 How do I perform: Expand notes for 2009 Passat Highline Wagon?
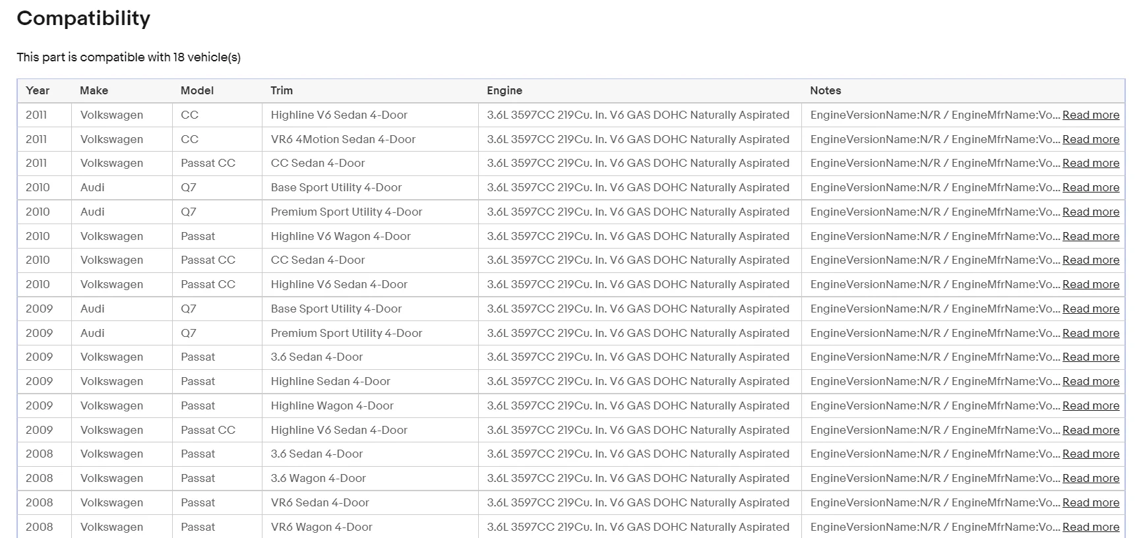coord(1091,405)
